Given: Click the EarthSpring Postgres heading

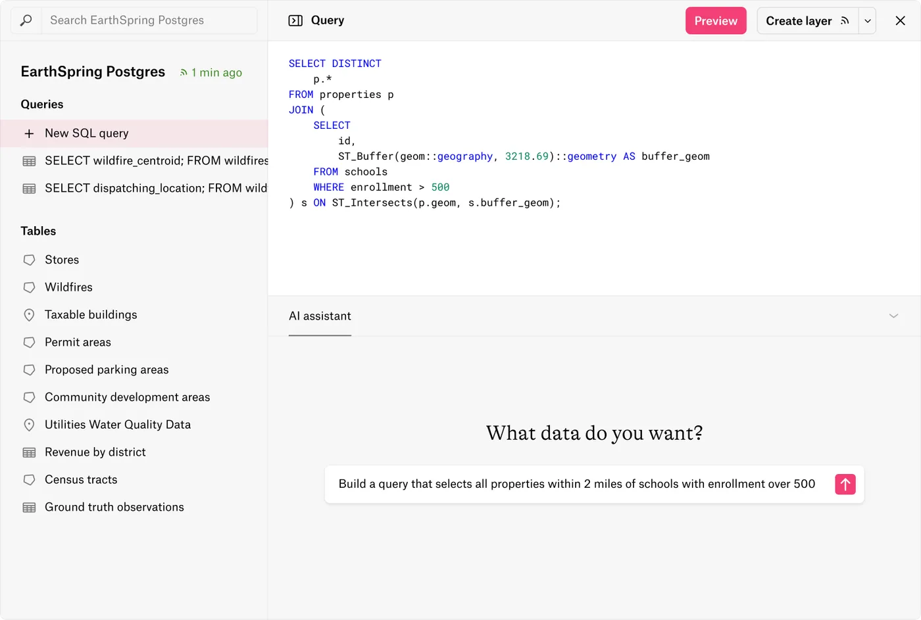Looking at the screenshot, I should pos(93,72).
